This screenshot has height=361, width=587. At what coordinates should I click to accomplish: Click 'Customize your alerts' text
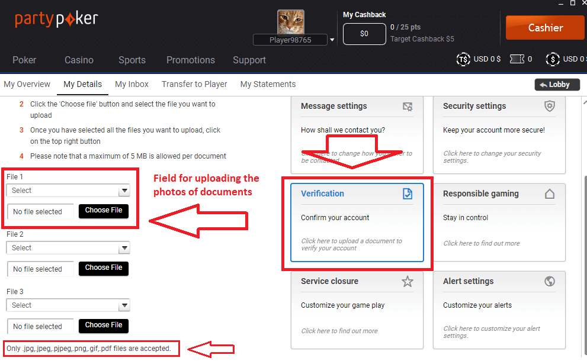pyautogui.click(x=477, y=305)
